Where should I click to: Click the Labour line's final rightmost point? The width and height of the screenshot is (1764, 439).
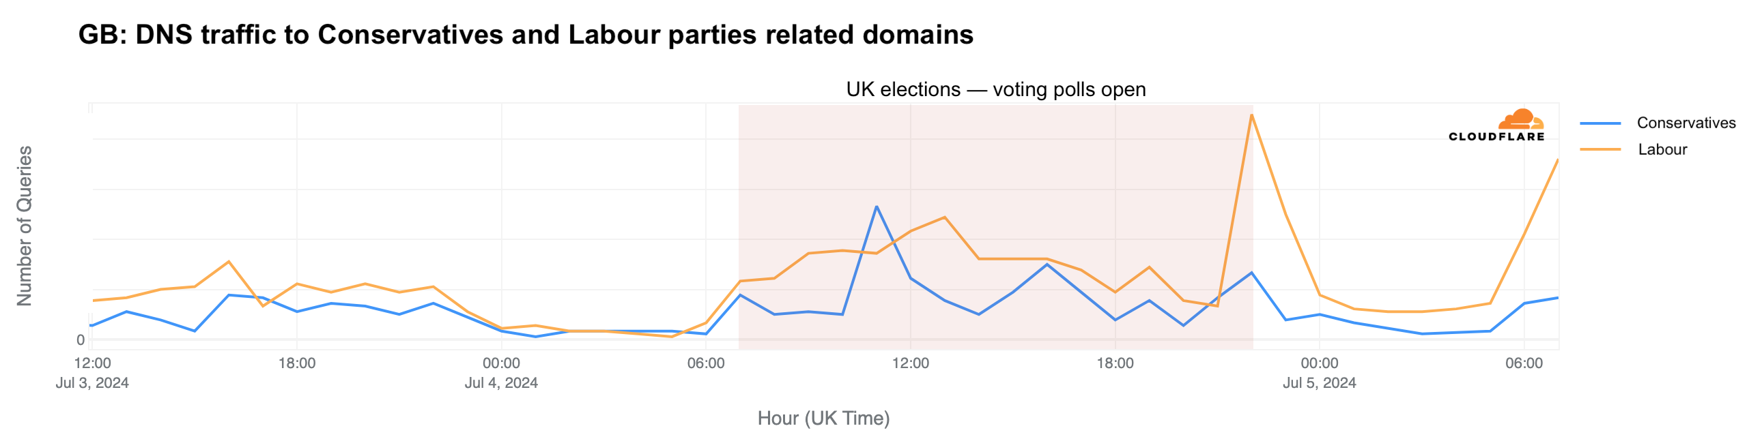(x=1558, y=160)
